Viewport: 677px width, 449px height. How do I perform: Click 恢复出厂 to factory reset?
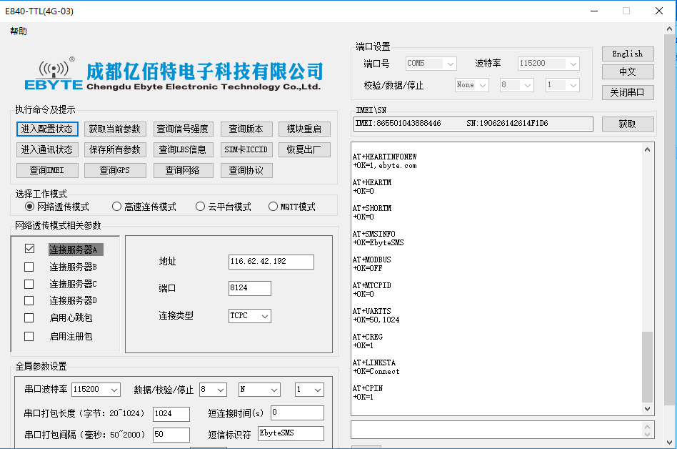[x=304, y=149]
